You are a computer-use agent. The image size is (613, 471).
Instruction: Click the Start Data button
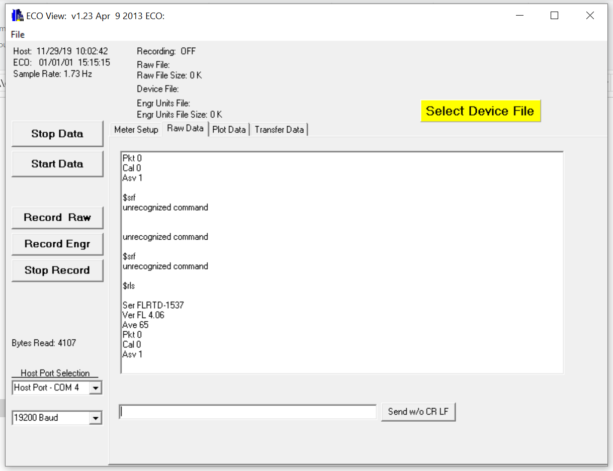57,164
